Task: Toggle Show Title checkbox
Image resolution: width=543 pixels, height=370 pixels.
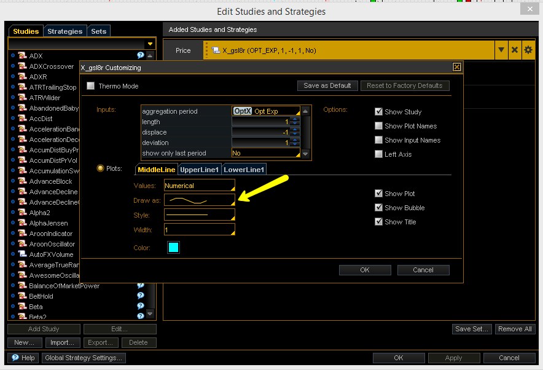Action: (x=378, y=221)
